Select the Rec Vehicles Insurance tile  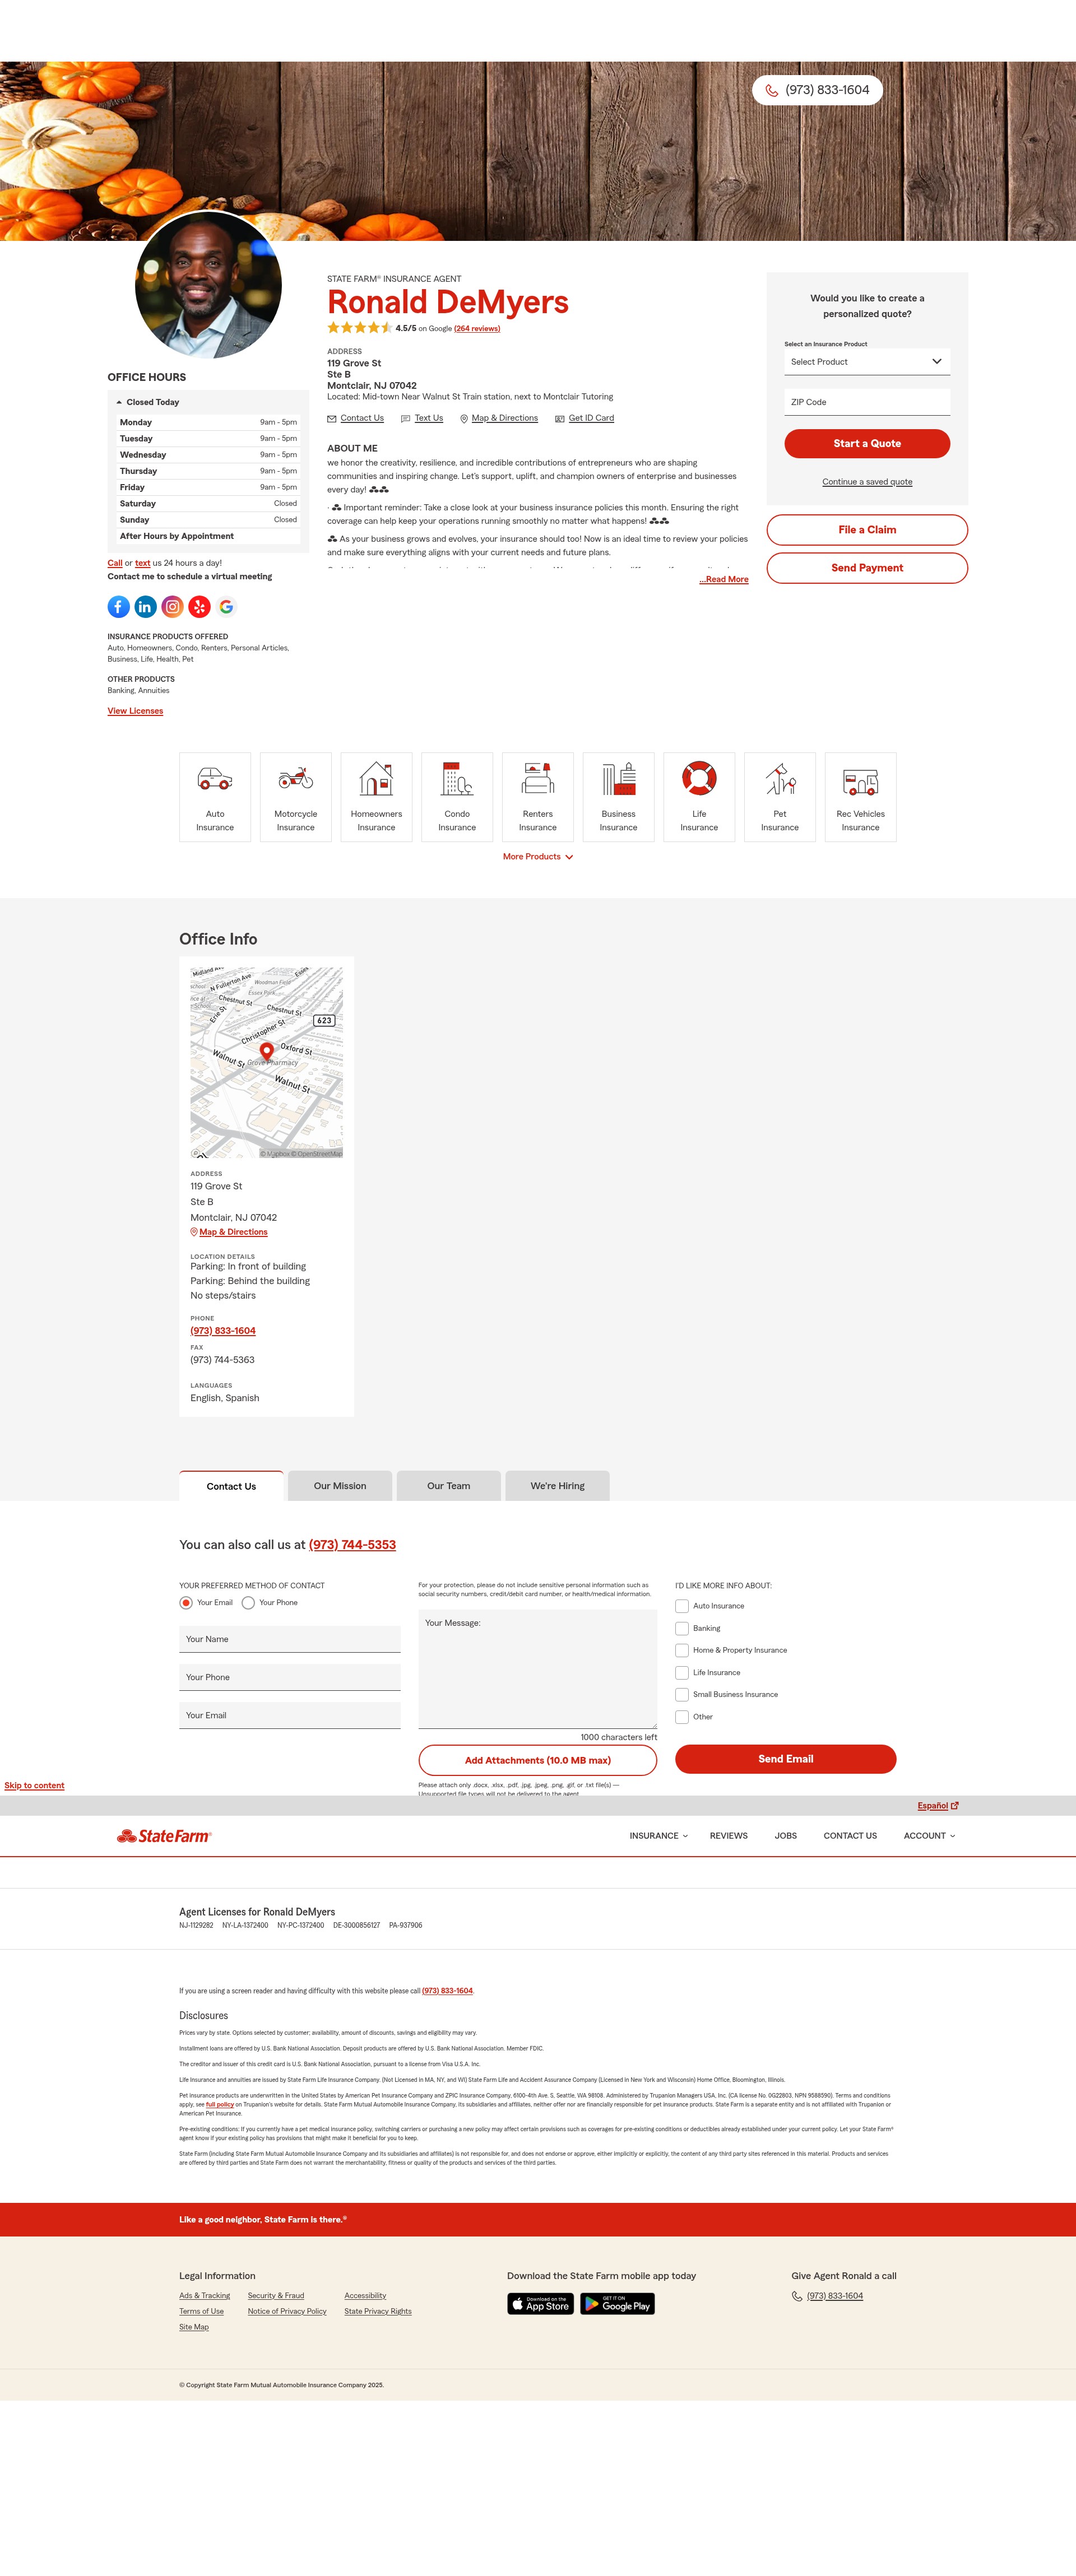[x=860, y=797]
